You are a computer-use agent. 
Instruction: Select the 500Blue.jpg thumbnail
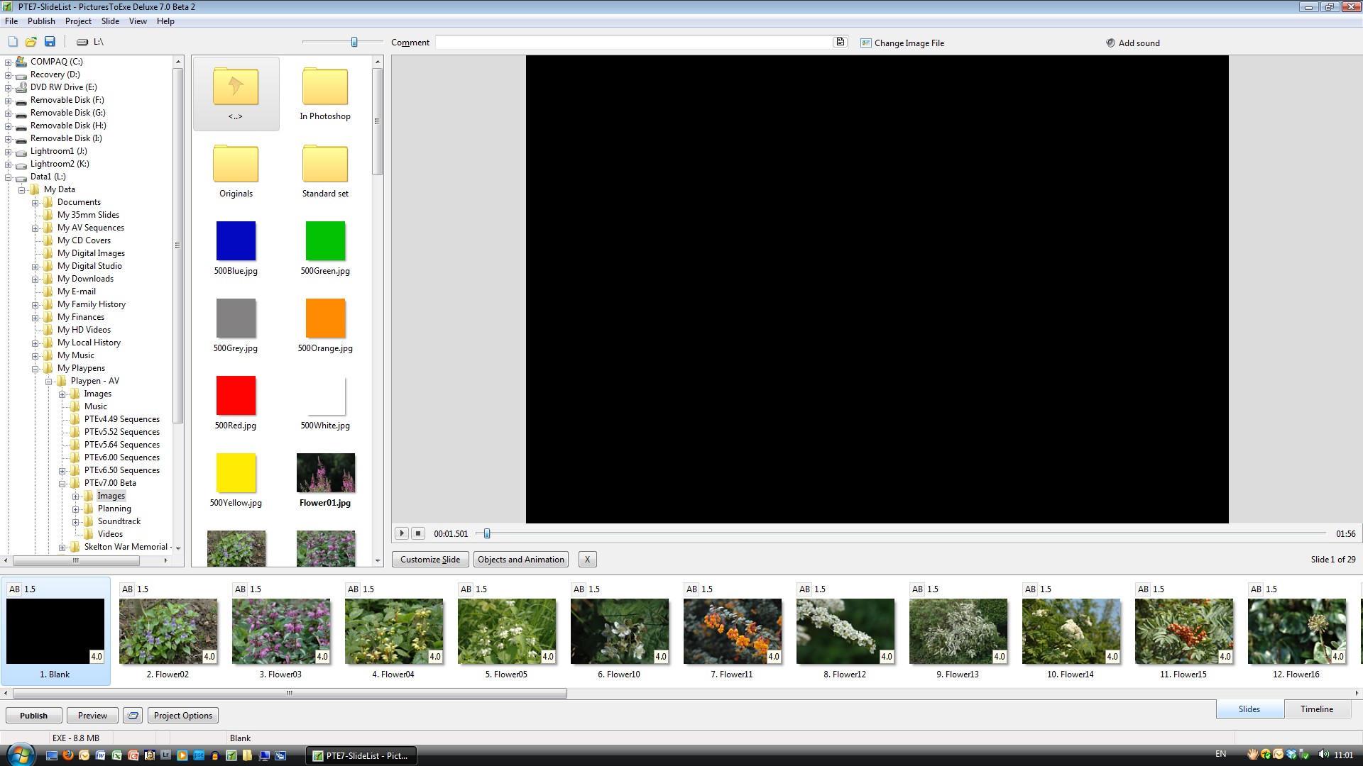236,241
